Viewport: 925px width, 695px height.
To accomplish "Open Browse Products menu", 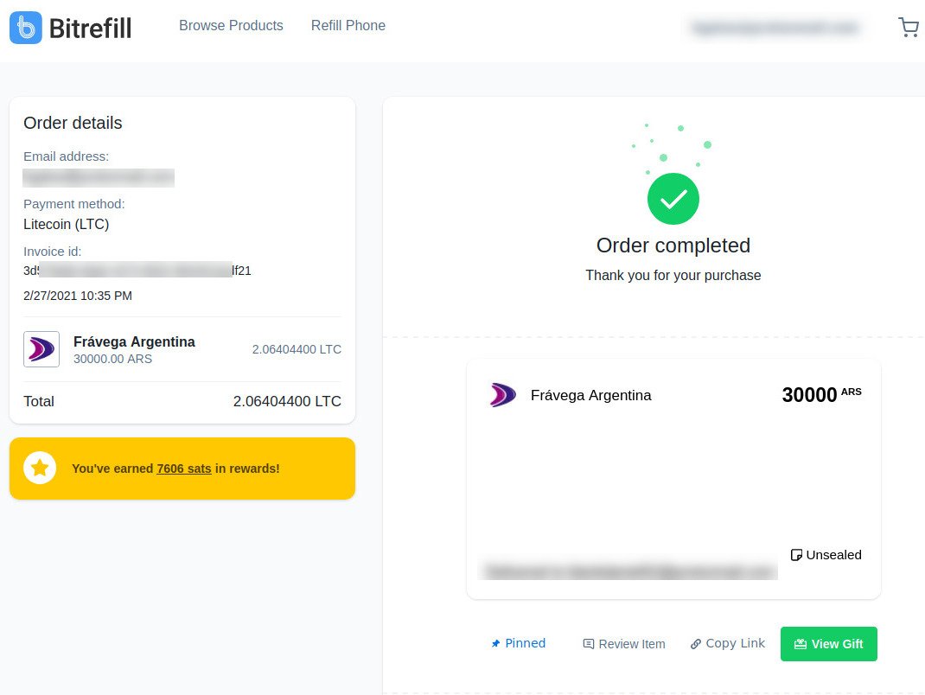I will 232,25.
